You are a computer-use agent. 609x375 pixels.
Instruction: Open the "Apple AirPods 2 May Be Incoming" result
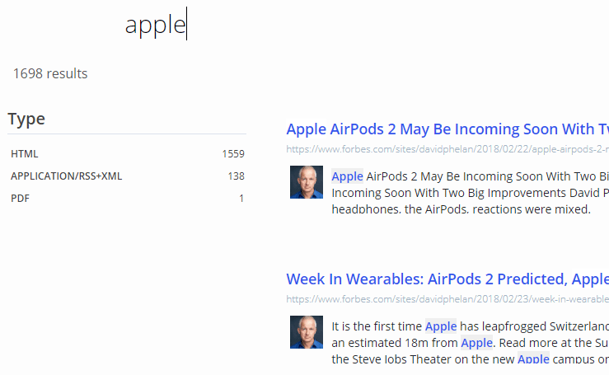click(x=447, y=129)
